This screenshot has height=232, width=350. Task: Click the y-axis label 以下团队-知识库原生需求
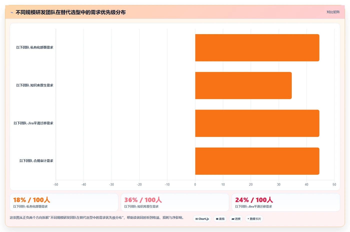[x=35, y=85]
